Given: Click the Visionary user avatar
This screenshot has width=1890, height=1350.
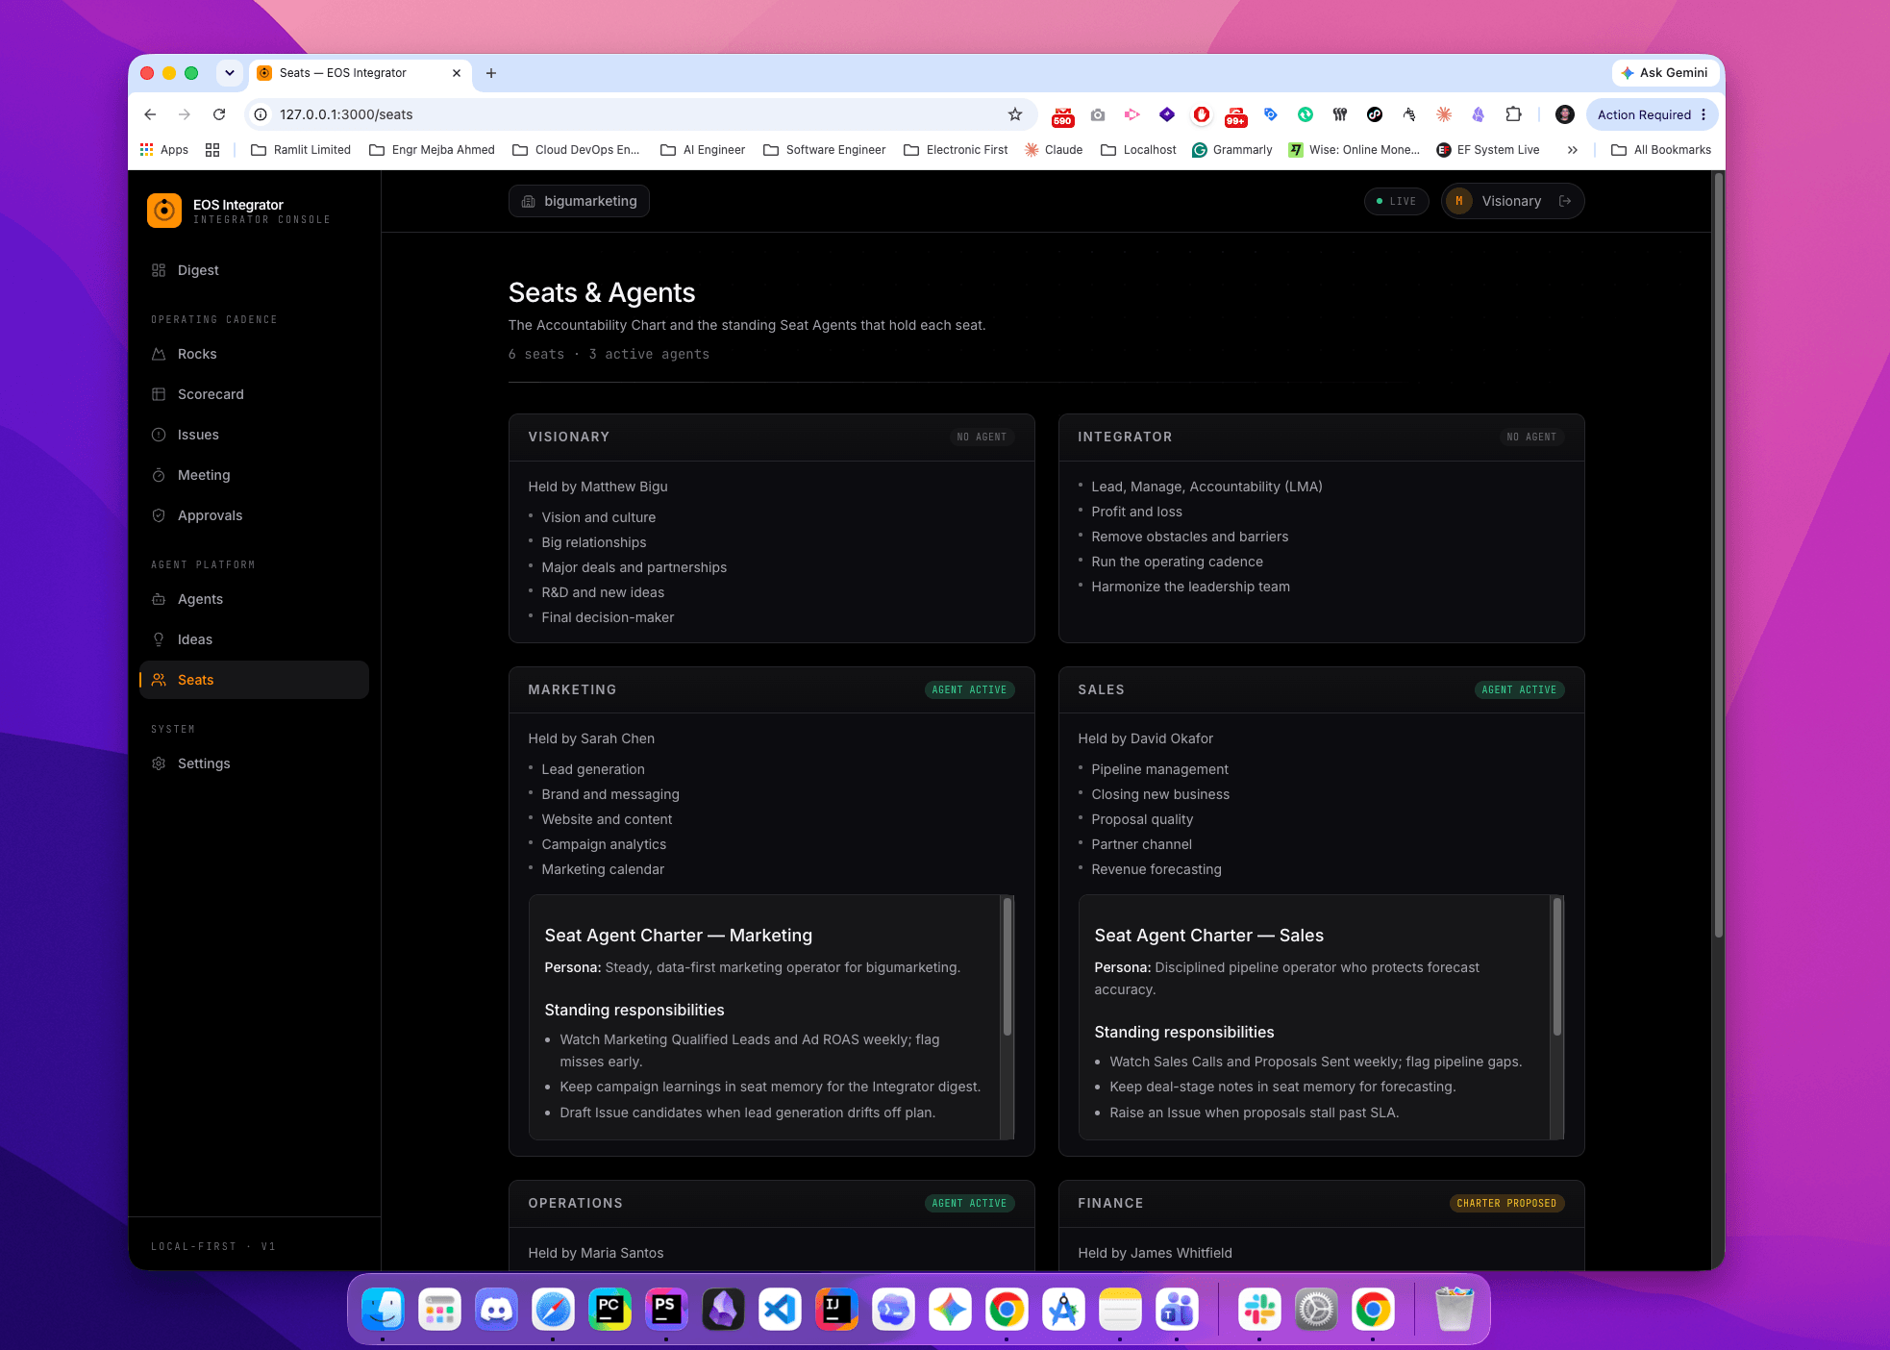Looking at the screenshot, I should click(x=1459, y=201).
